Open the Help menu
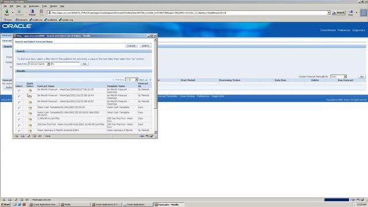Viewport: 368px width, 207px height. (x=62, y=6)
